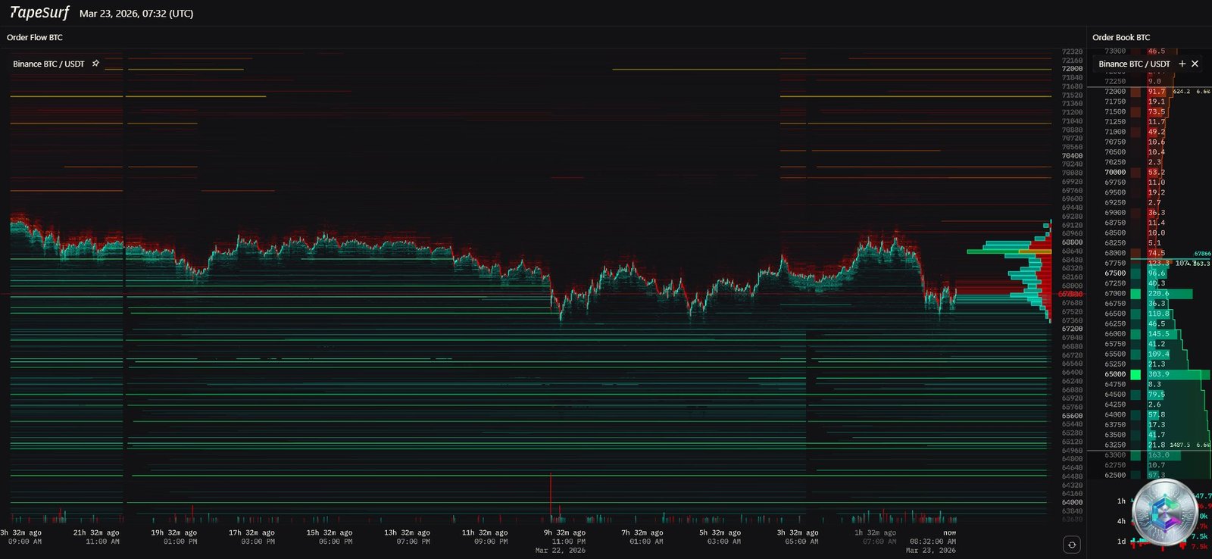Select the 4h volume timeframe

(x=1121, y=521)
